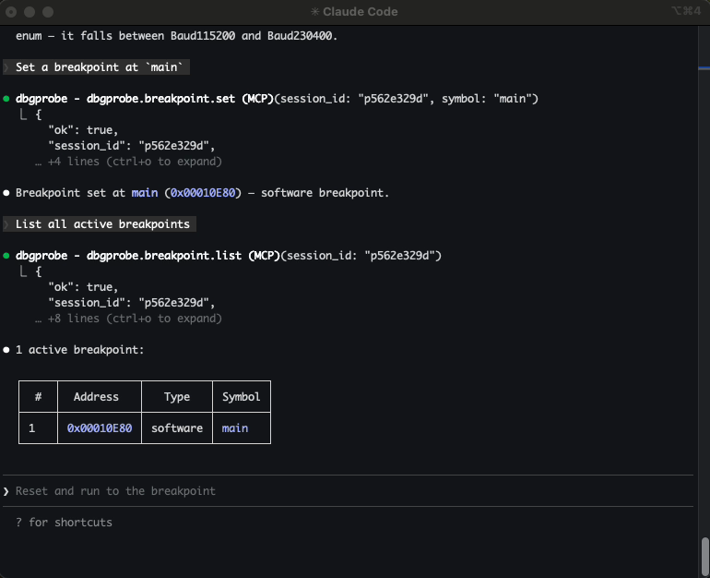Click white bullet before 'Breakpoint set at main'

(x=6, y=193)
